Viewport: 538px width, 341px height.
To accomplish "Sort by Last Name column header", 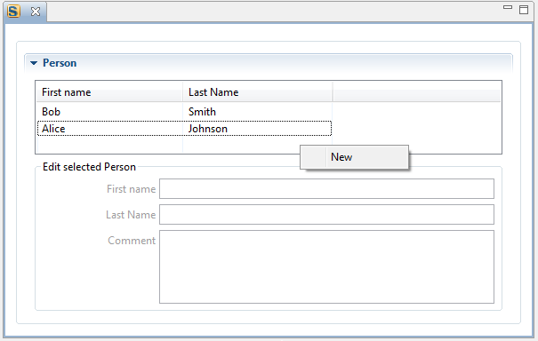I will pos(257,92).
